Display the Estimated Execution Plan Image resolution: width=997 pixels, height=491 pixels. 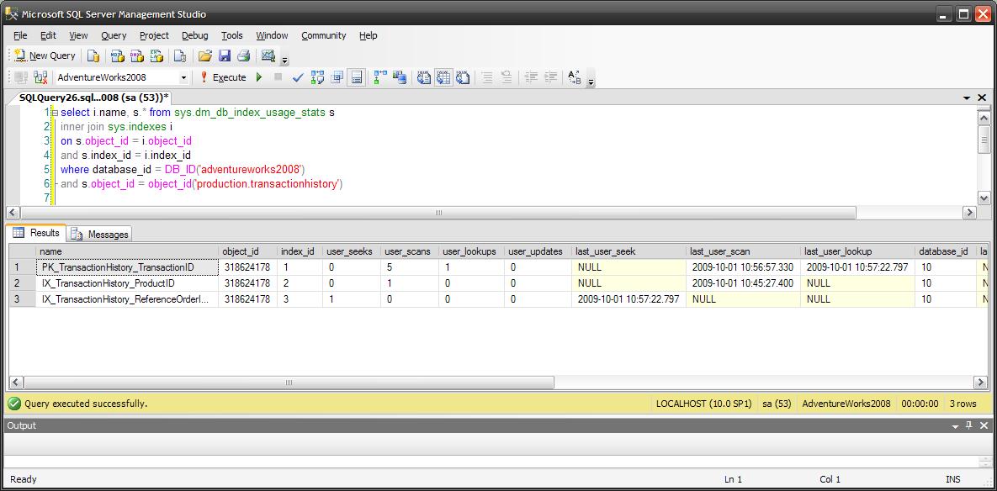pyautogui.click(x=317, y=77)
